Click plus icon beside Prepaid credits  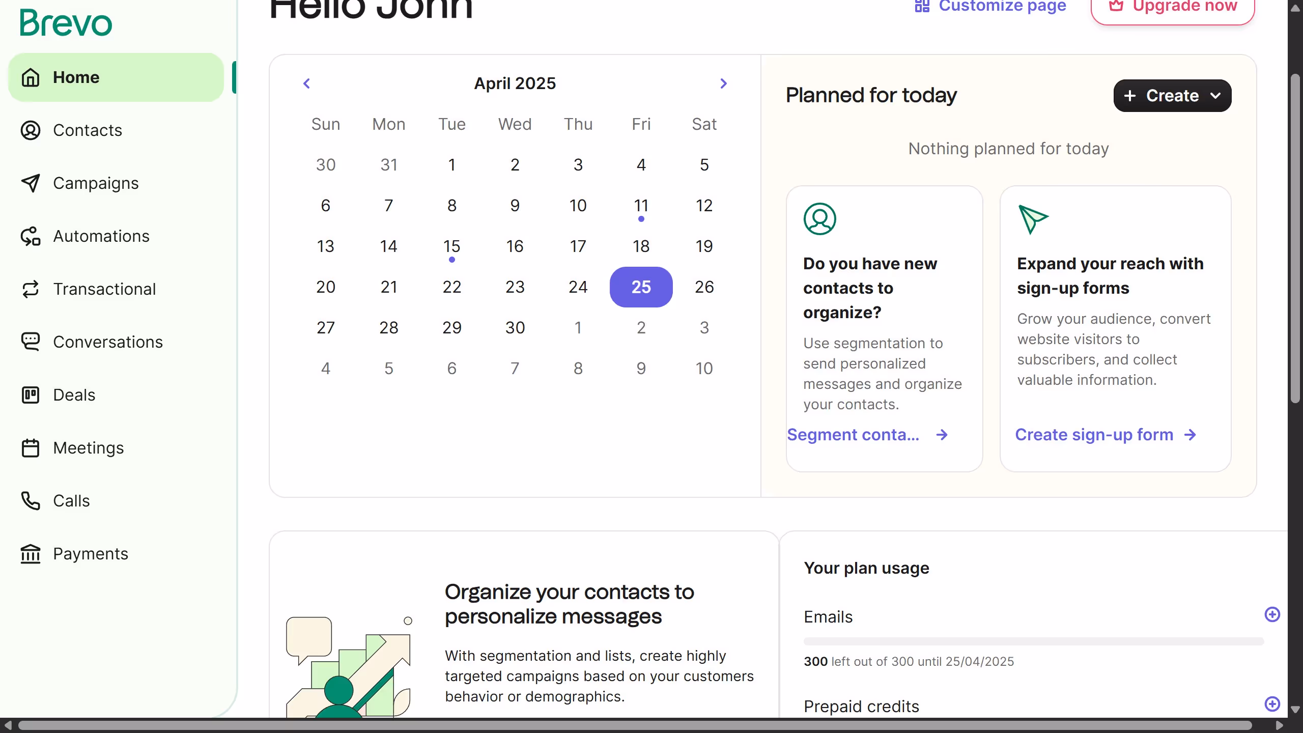[1272, 704]
